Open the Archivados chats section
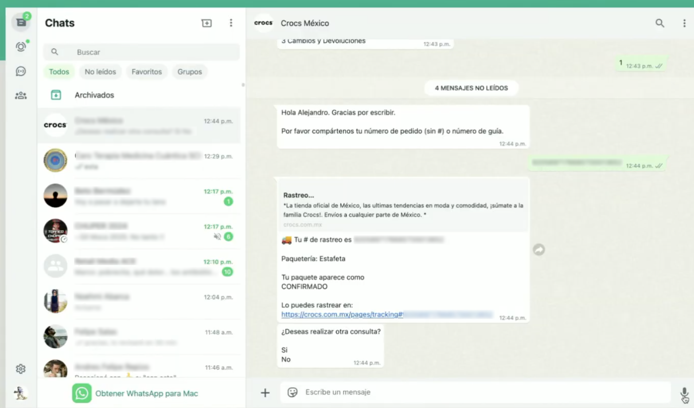This screenshot has height=408, width=694. 94,95
